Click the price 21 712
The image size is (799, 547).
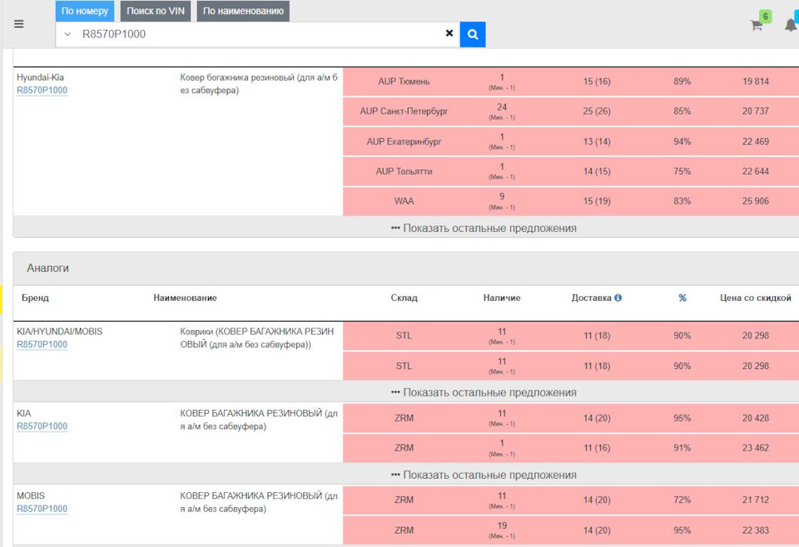click(755, 500)
